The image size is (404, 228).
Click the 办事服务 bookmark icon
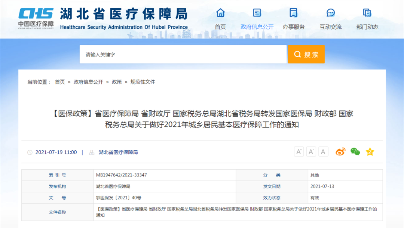294,13
